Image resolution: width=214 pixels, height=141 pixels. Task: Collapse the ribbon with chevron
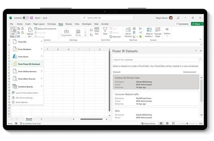click(x=200, y=39)
